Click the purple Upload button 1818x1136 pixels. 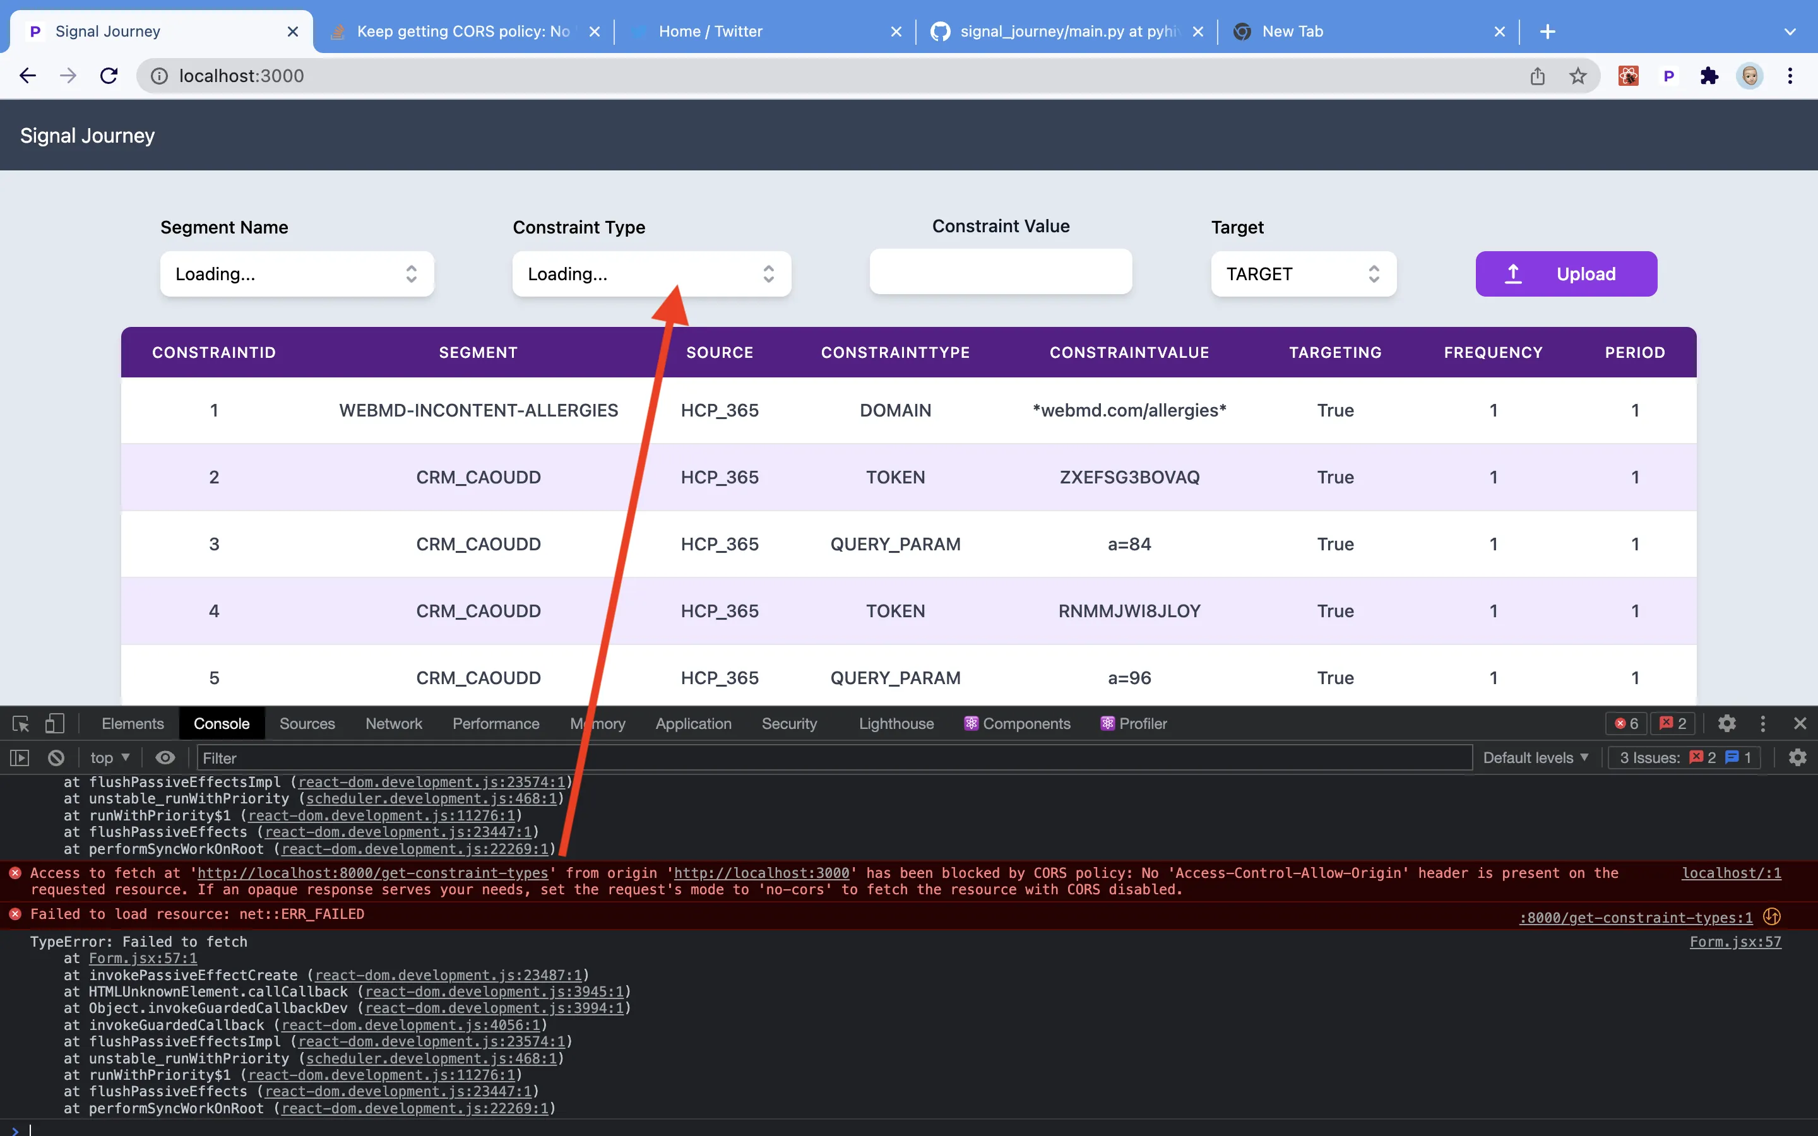point(1565,275)
